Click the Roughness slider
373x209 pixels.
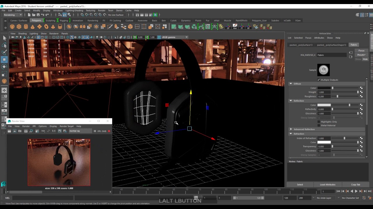click(346, 96)
